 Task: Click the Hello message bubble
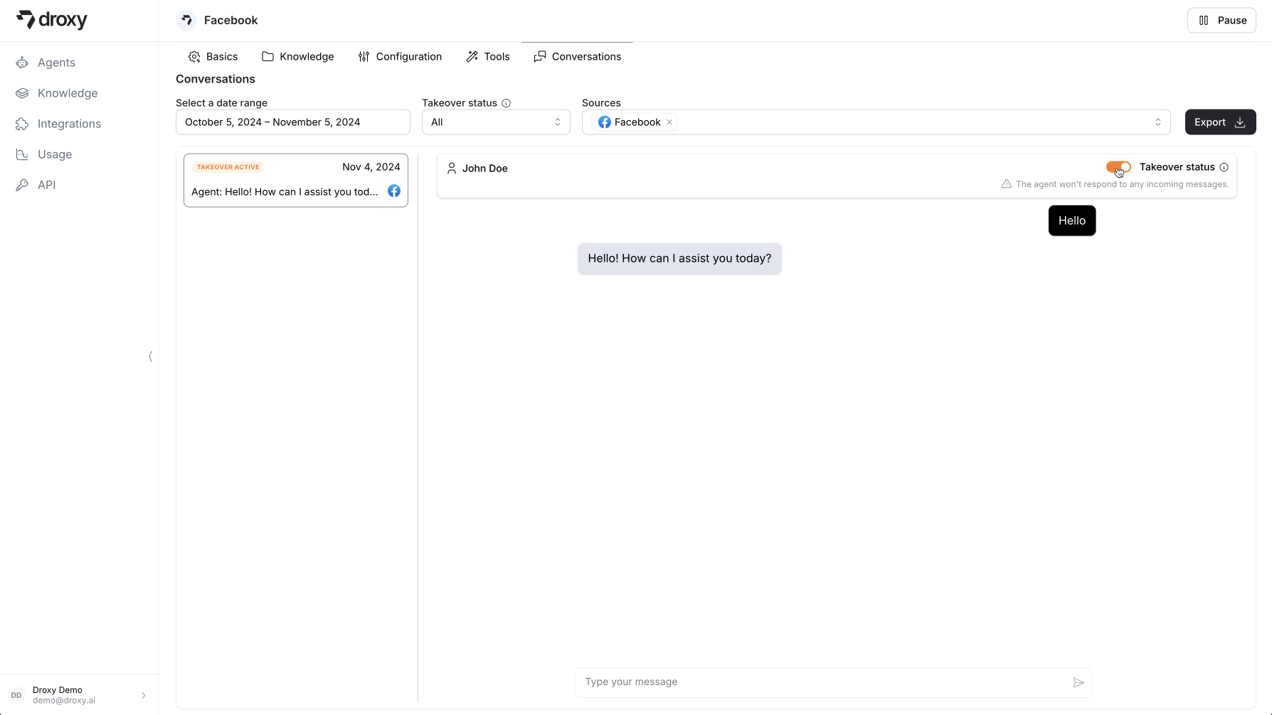click(x=1072, y=221)
